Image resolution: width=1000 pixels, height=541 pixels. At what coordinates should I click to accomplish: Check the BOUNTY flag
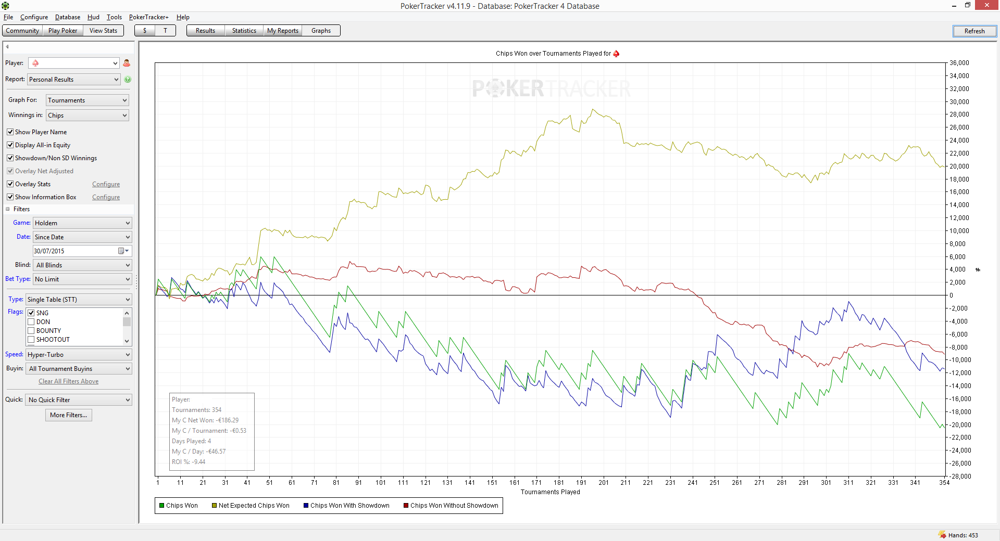[31, 331]
